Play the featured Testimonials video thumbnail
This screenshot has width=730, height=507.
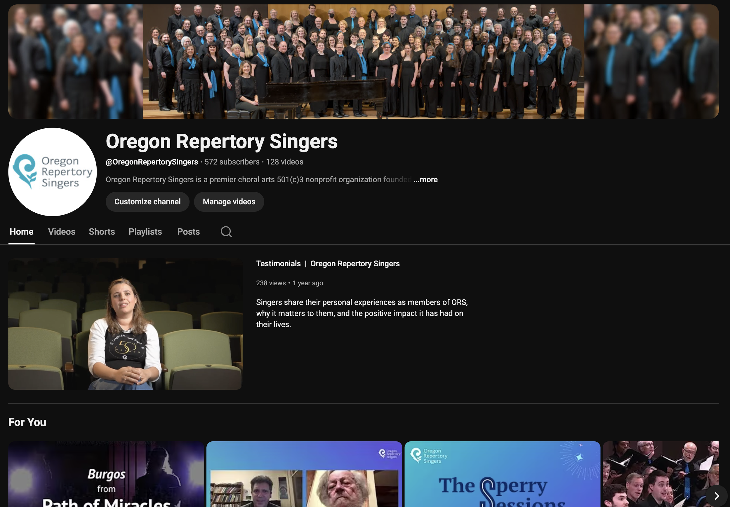click(x=125, y=324)
